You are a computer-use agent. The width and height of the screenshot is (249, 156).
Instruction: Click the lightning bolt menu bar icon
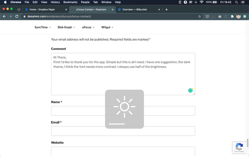pyautogui.click(x=186, y=2)
